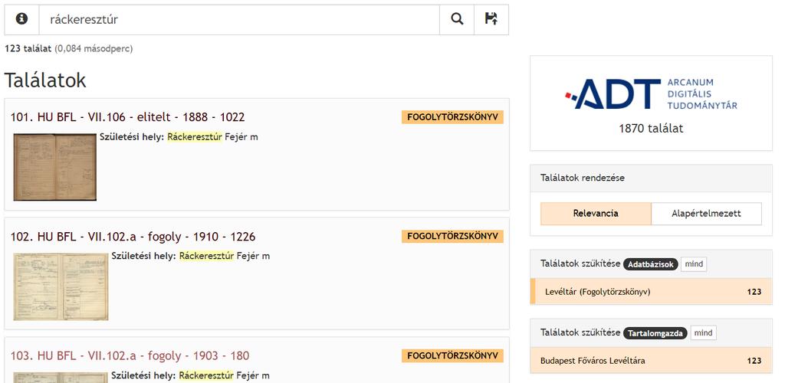Filter by Levéltár (Fogolytörzskönyv)
This screenshot has height=383, width=785.
tap(597, 292)
